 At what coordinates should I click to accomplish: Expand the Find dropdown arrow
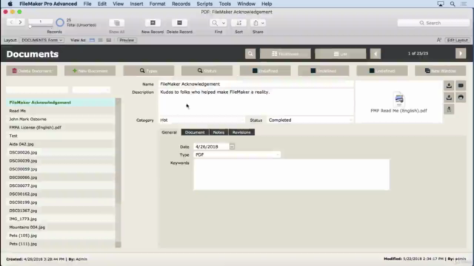(x=224, y=23)
